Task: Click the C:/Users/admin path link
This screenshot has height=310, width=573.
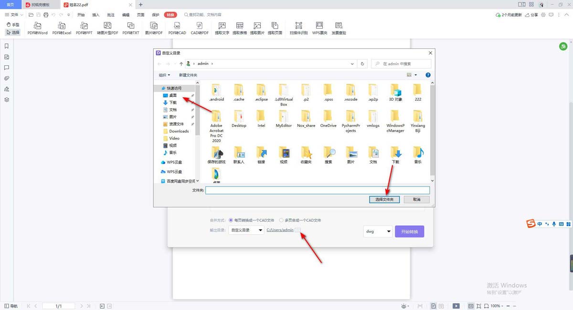Action: tap(280, 230)
